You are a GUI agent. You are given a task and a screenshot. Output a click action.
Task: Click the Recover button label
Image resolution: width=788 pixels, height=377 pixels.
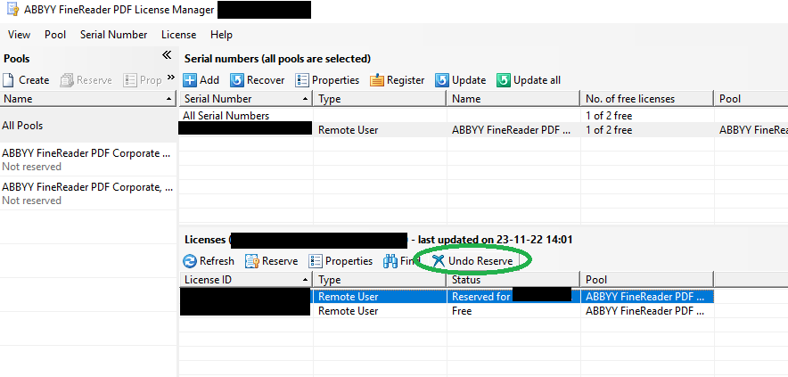pos(266,80)
